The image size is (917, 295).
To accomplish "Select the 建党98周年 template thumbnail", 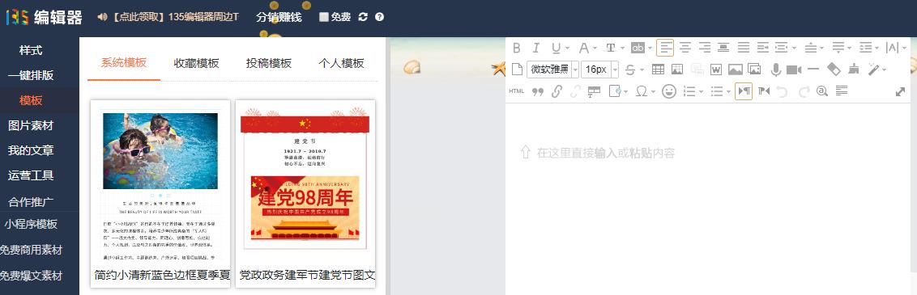I will (305, 193).
